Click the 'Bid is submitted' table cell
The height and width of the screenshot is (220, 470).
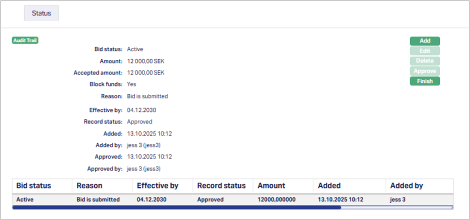(98, 199)
